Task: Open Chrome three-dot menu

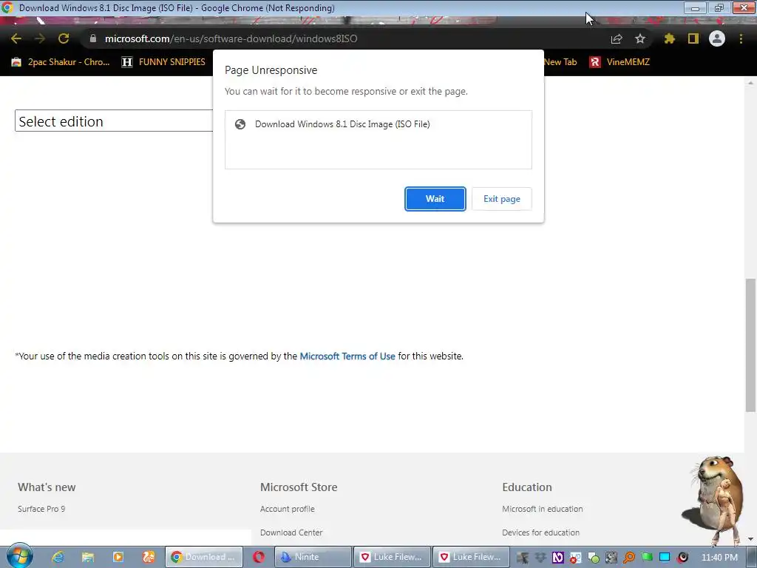Action: (741, 38)
